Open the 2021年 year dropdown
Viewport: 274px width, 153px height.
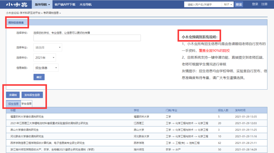pos(44,58)
